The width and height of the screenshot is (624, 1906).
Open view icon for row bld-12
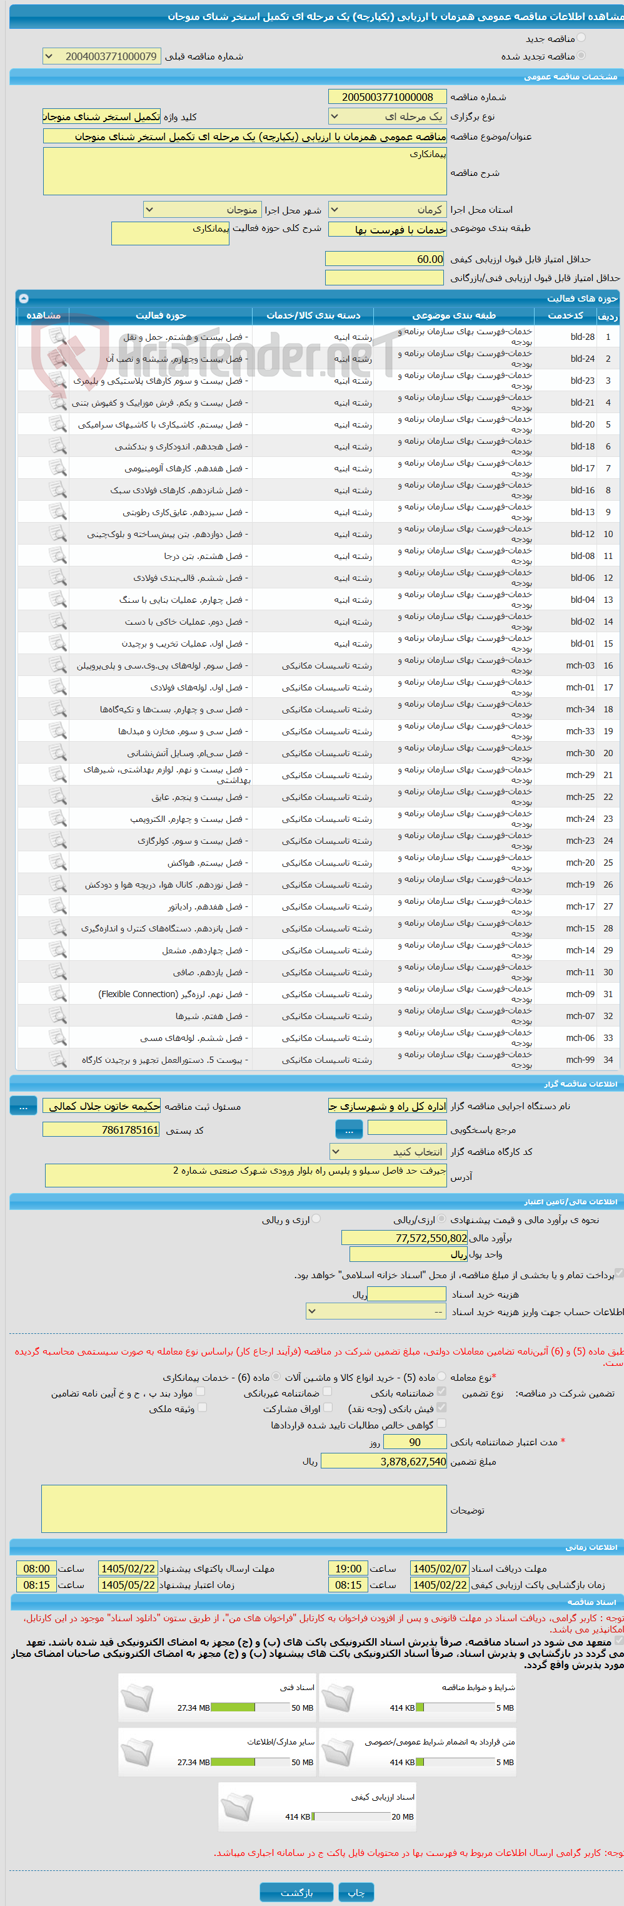58,534
